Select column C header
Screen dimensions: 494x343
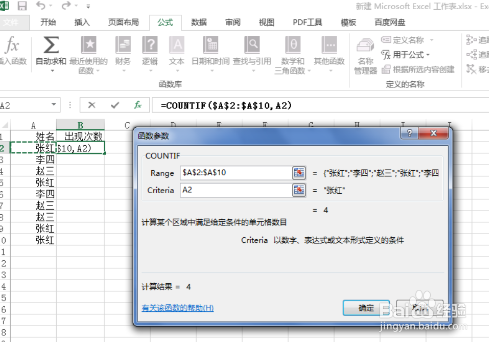point(127,125)
